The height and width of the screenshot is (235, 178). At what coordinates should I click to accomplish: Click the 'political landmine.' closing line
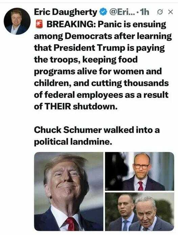[x=73, y=142]
